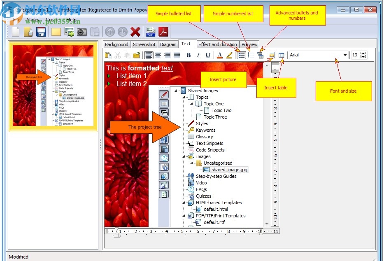384x261 pixels.
Task: Toggle italic formatting
Action: click(198, 55)
